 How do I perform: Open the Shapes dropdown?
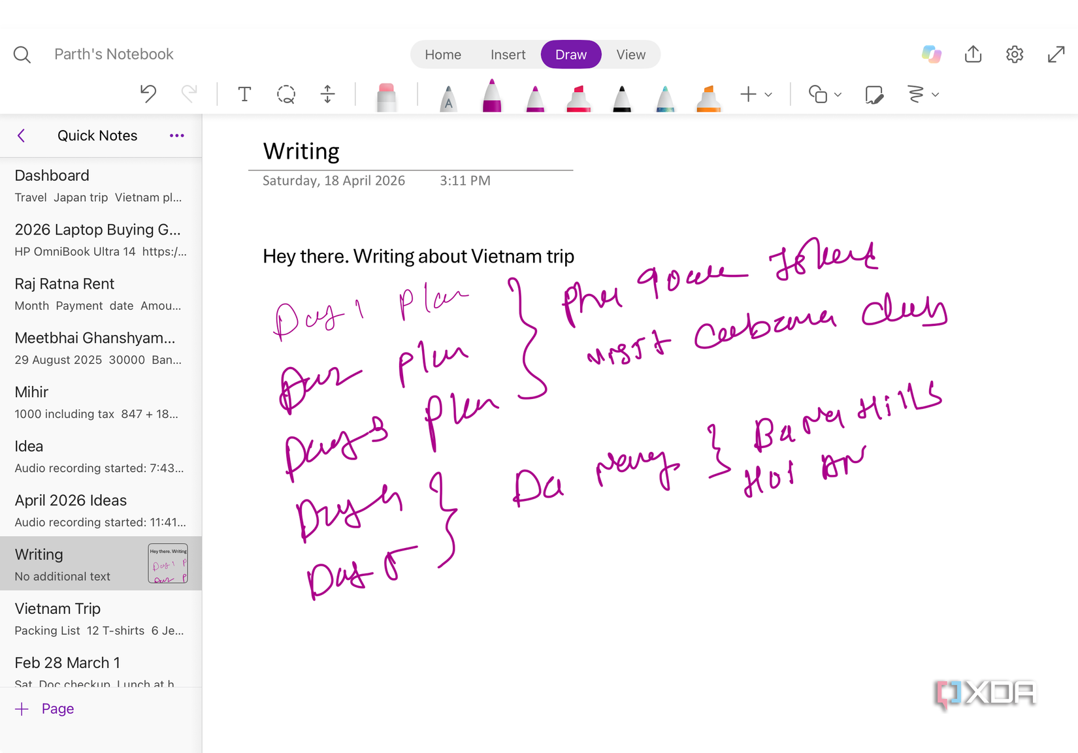coord(825,95)
